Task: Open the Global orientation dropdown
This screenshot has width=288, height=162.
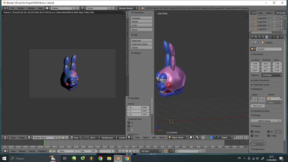Action: click(226, 137)
